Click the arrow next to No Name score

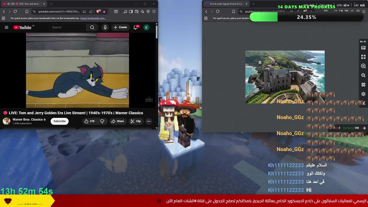[364, 128]
